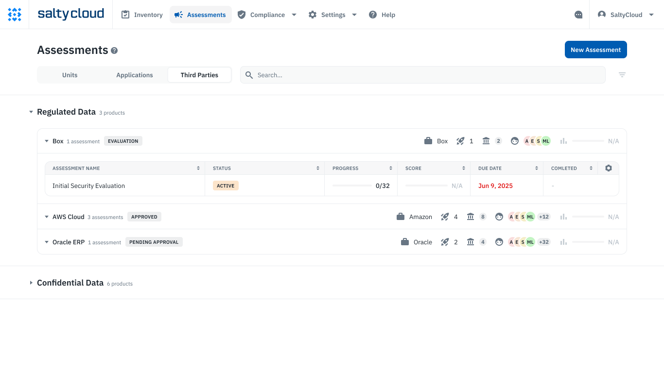Click the bar chart icon in Box row

pos(563,141)
